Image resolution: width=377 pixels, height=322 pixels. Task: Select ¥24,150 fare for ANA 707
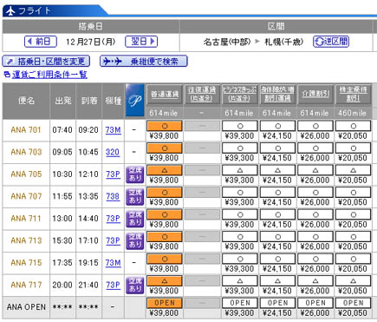(277, 193)
